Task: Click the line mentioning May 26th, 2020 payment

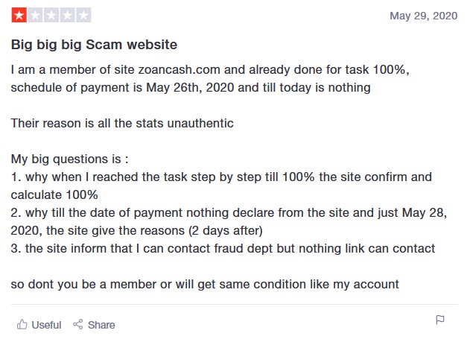Action: tap(191, 88)
